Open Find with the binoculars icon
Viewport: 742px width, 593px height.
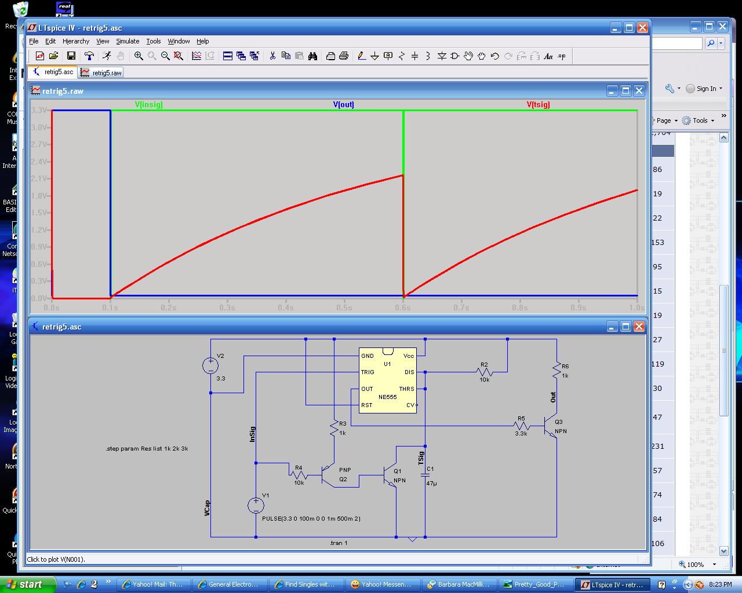click(312, 56)
